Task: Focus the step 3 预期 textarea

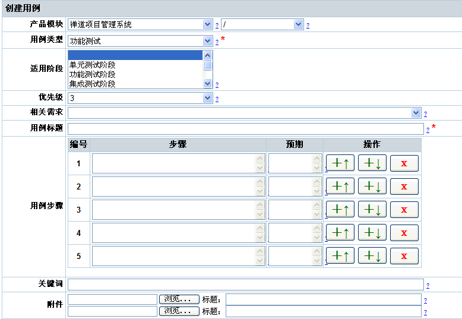Action: (x=295, y=209)
